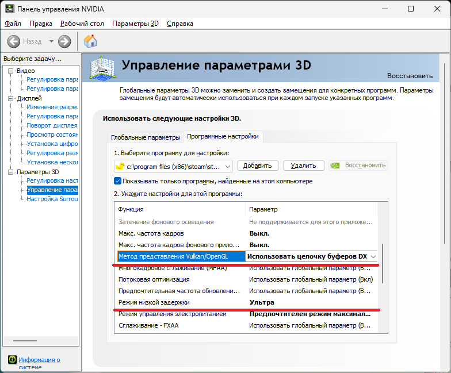The height and width of the screenshot is (373, 451).
Task: Select the Режим низкой задержки row
Action: 246,302
